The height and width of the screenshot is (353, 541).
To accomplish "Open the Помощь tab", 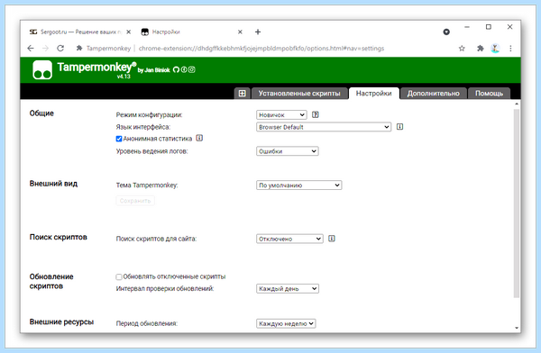I will [x=489, y=94].
